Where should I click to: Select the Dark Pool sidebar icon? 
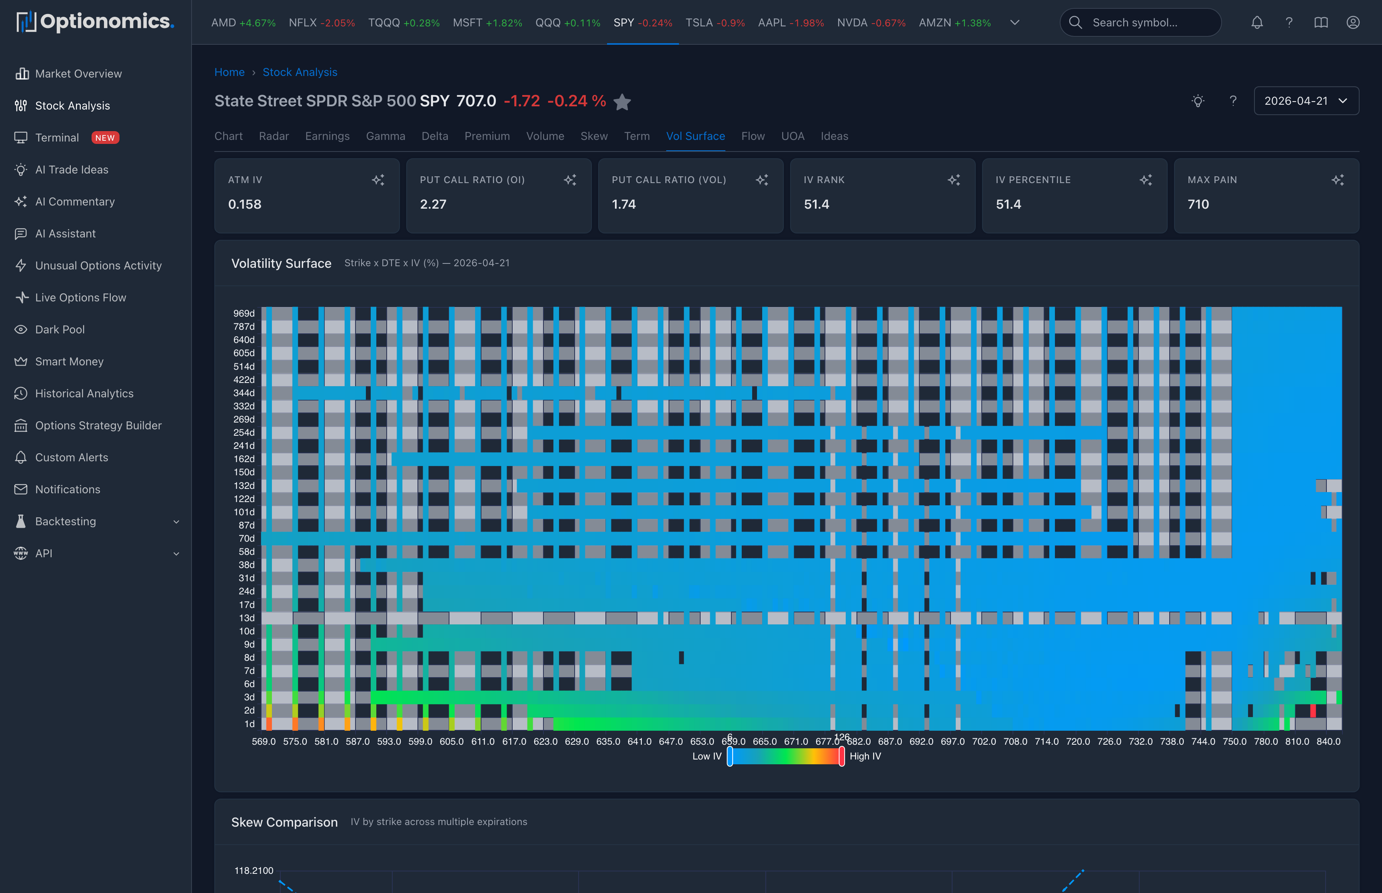(21, 329)
